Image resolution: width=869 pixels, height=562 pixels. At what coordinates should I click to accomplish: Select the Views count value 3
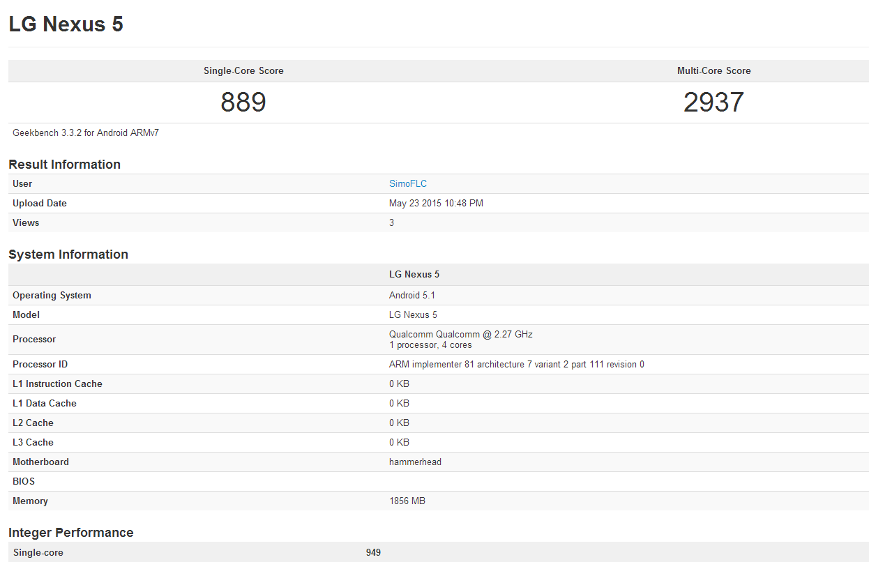tap(391, 223)
